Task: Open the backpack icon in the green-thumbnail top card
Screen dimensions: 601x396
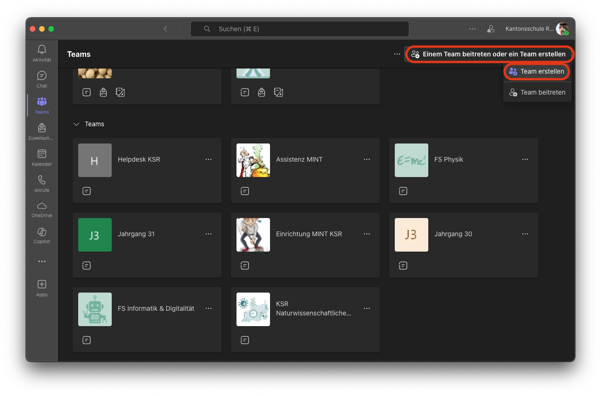Action: pos(262,92)
